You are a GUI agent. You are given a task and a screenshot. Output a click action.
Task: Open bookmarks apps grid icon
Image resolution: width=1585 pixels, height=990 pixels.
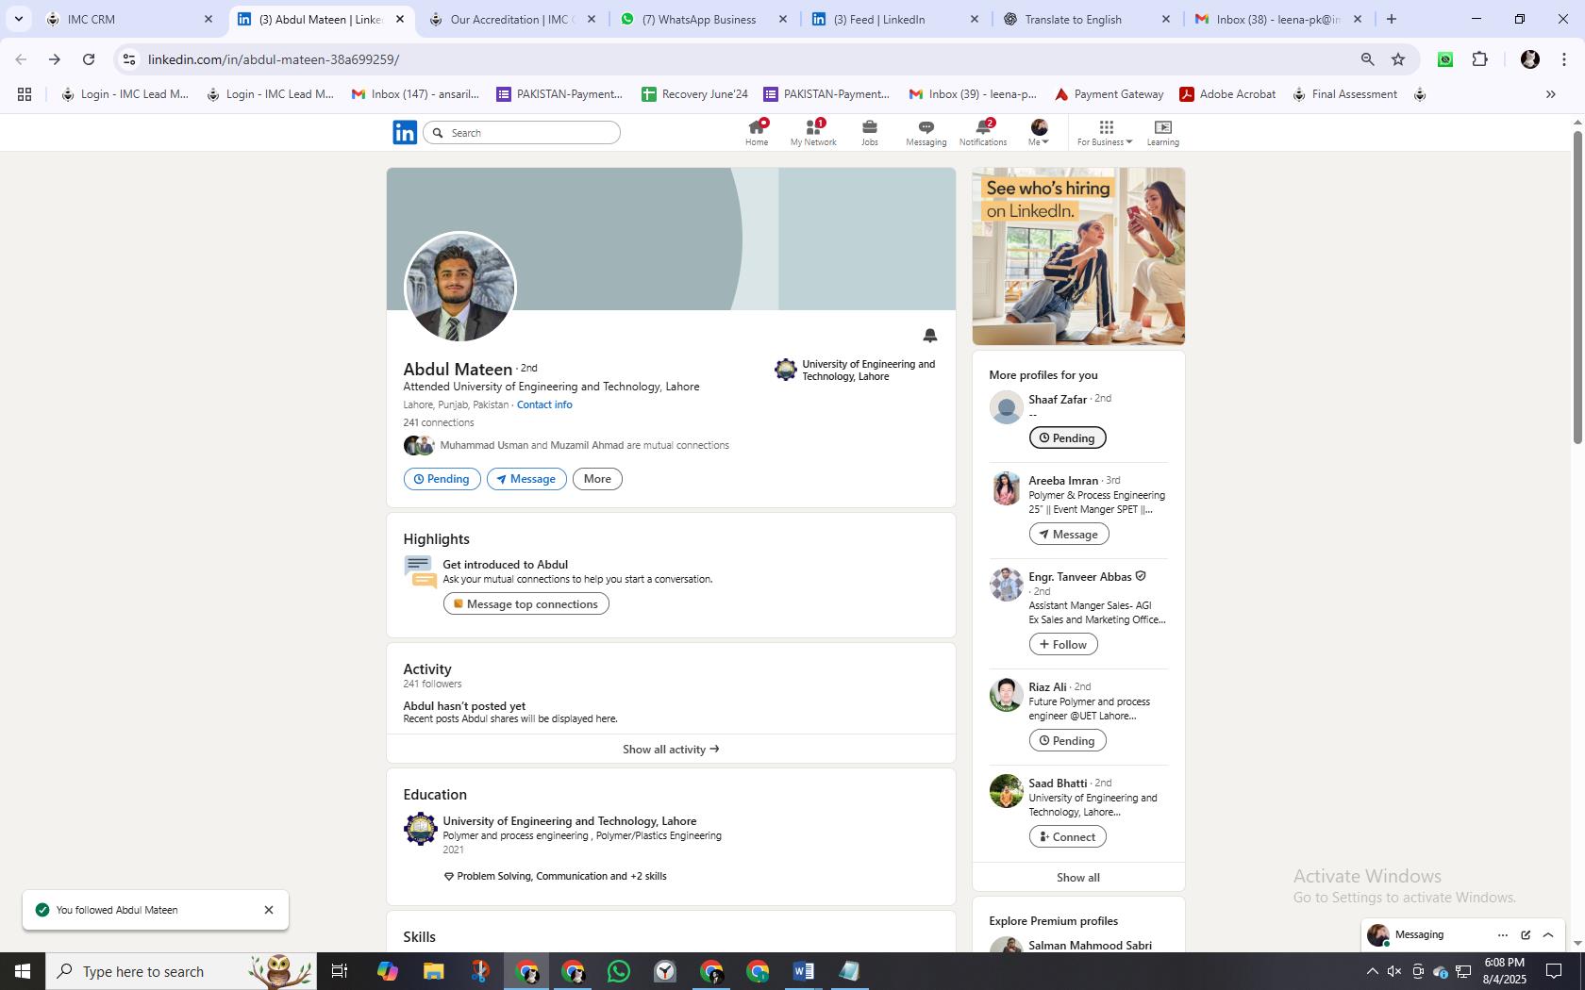(25, 94)
